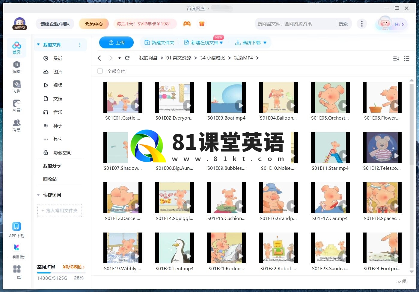Click the S01E14.Squiggl file name
Image resolution: width=419 pixels, height=292 pixels.
coord(175,218)
